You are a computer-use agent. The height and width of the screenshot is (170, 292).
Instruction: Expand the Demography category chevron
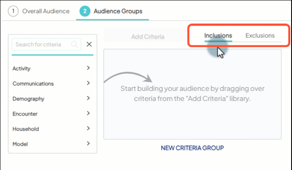tap(89, 98)
